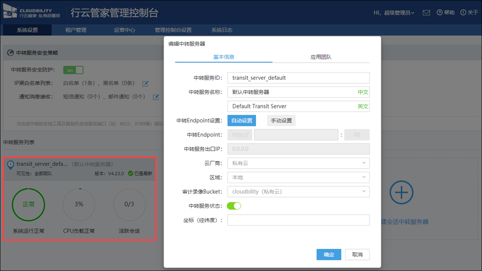
Task: Click the 白名单（1条）、黑名单（0条） text
Action: 99,83
